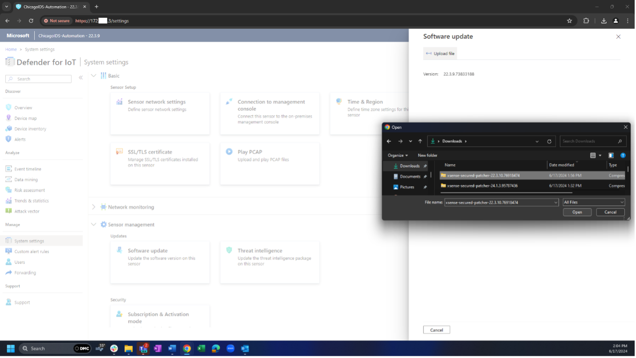Toggle the preview pane icon
The width and height of the screenshot is (636, 358).
point(611,155)
